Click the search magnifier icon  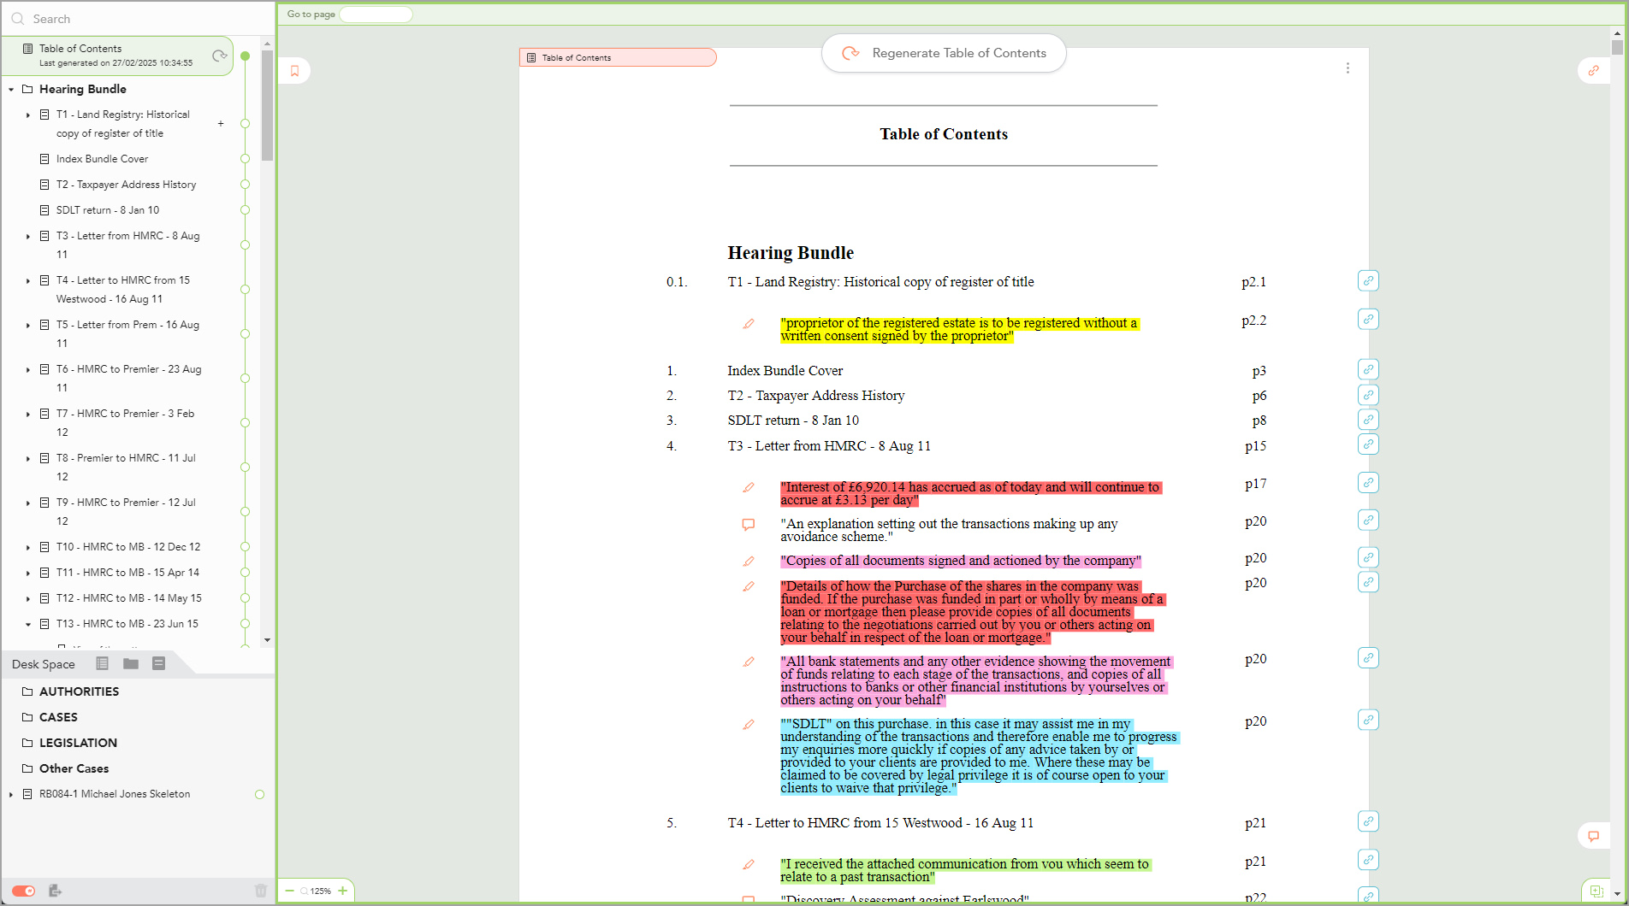[x=17, y=19]
